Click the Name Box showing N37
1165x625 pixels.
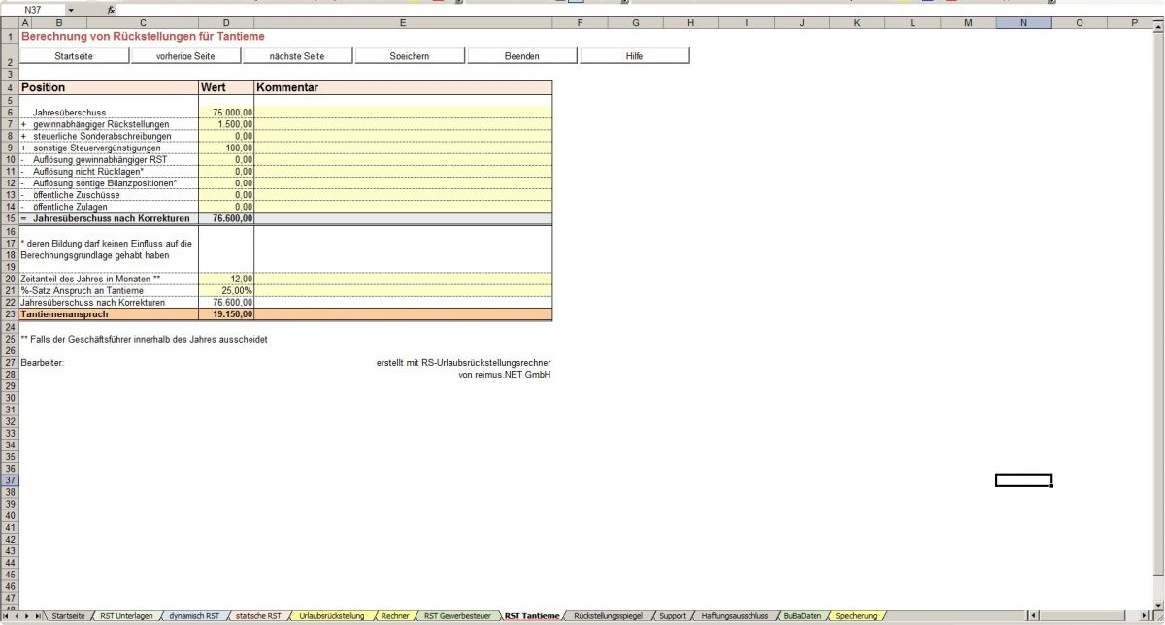coord(34,10)
